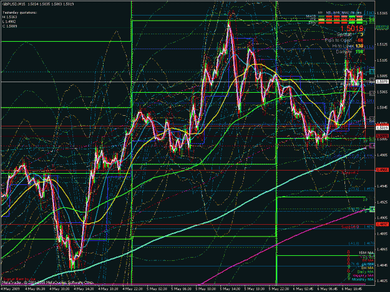This screenshot has height=292, width=390.
Task: Click the '4 May 22:30' time axis label
Action: [132, 289]
